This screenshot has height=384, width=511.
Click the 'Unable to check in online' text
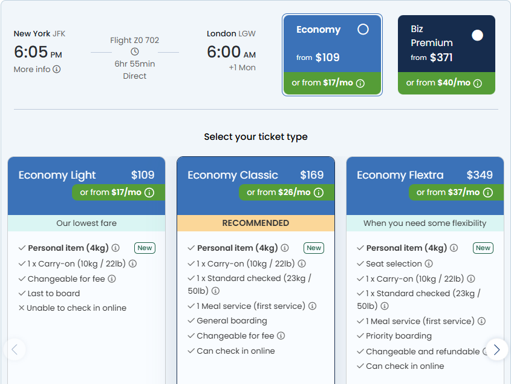click(x=76, y=308)
